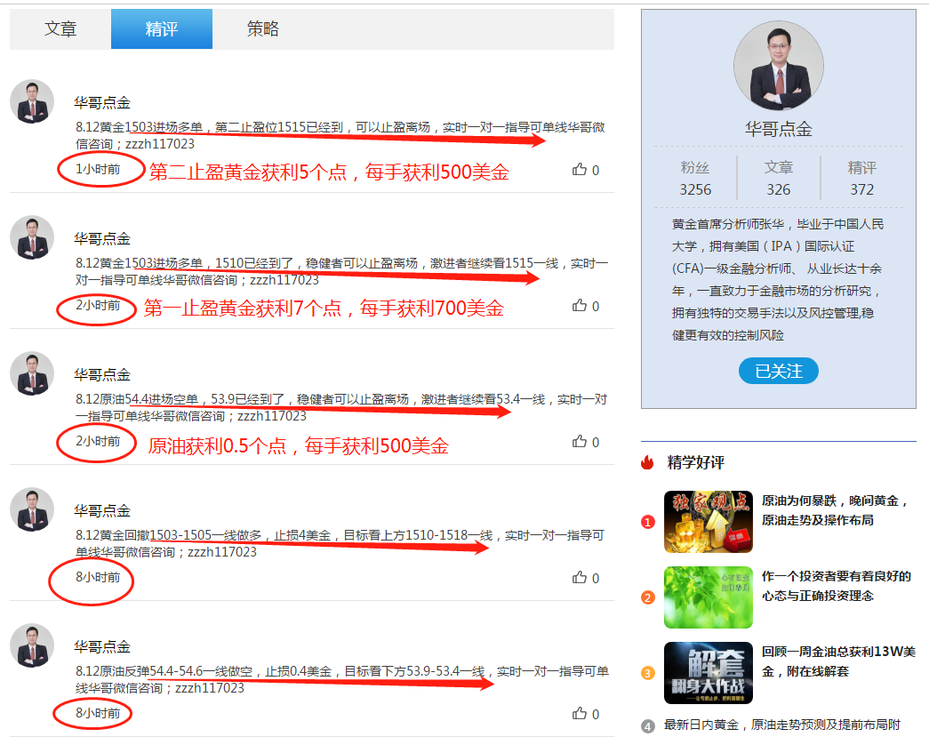
Task: Click post text 8.12黄金1503进场多单，第二止盈位1515
Action: (340, 135)
